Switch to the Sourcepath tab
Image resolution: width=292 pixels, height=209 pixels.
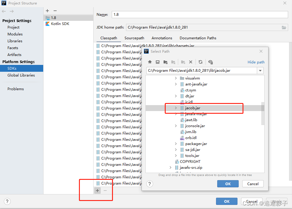(134, 38)
